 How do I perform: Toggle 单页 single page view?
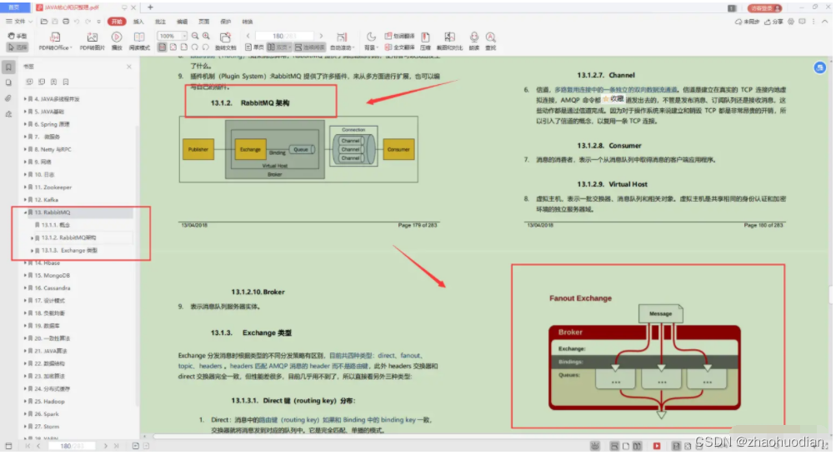[x=255, y=47]
